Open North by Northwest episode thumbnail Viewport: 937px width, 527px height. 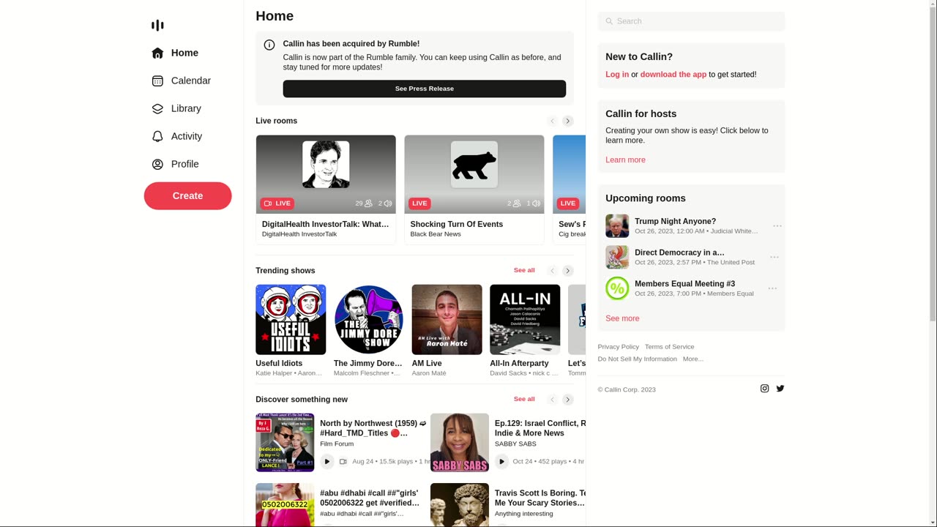(x=285, y=443)
